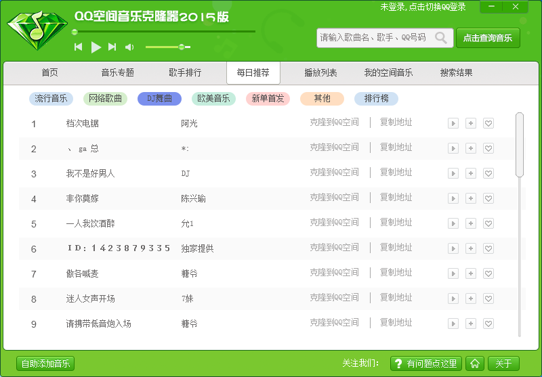The width and height of the screenshot is (542, 377).
Task: Go back to the previous track
Action: point(79,47)
